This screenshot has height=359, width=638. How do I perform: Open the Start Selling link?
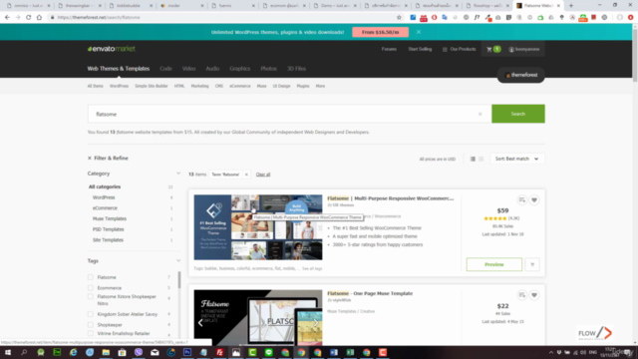(x=420, y=49)
